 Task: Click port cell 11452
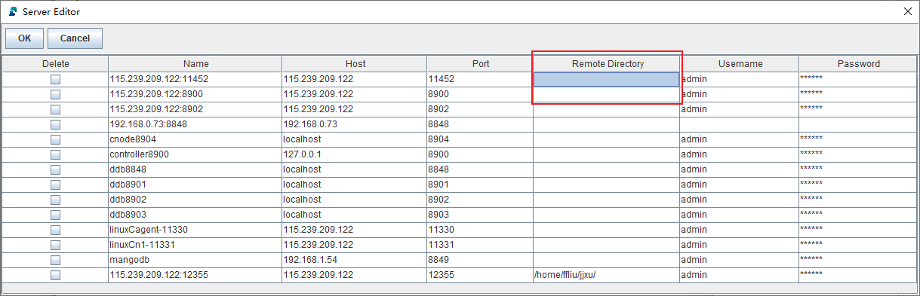point(480,79)
